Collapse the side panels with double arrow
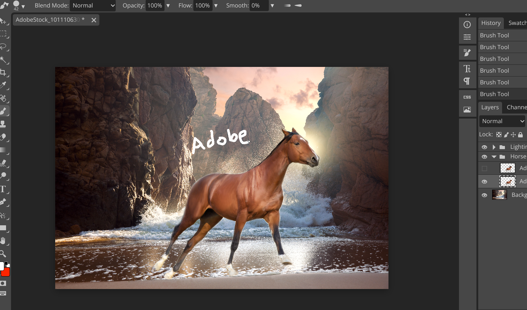This screenshot has height=310, width=527. click(468, 15)
